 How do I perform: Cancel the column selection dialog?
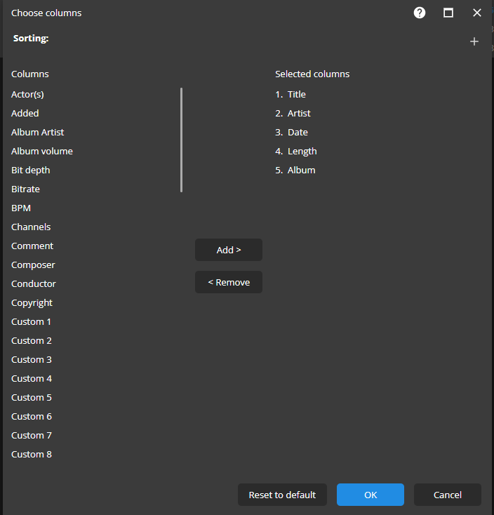click(x=447, y=495)
